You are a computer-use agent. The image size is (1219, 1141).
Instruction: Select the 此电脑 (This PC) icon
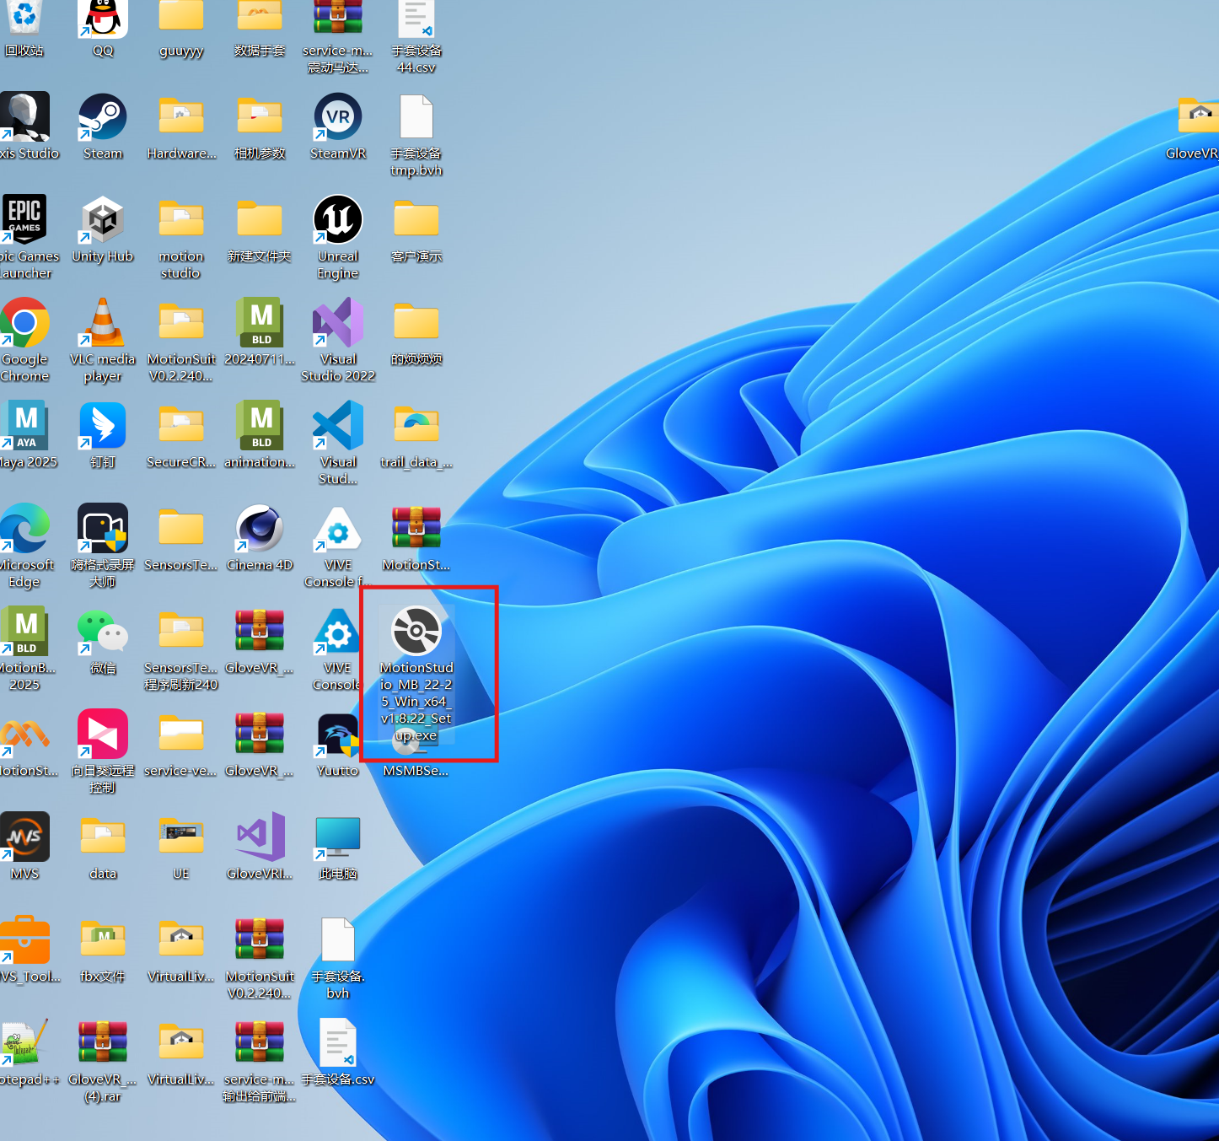pyautogui.click(x=338, y=837)
